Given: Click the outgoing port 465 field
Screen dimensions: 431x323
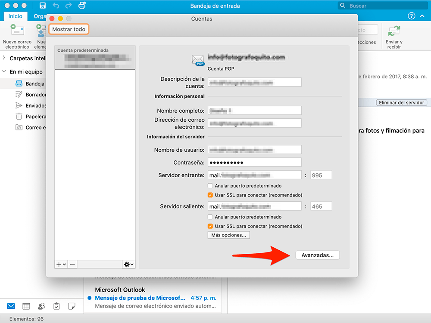Looking at the screenshot, I should (x=321, y=206).
